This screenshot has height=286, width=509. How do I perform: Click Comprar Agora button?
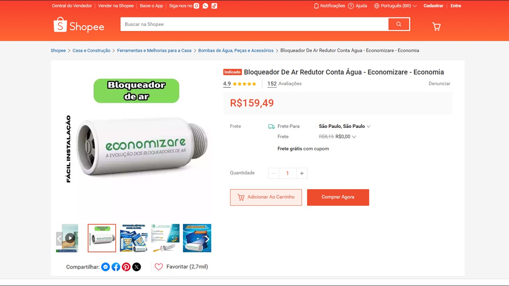click(338, 197)
